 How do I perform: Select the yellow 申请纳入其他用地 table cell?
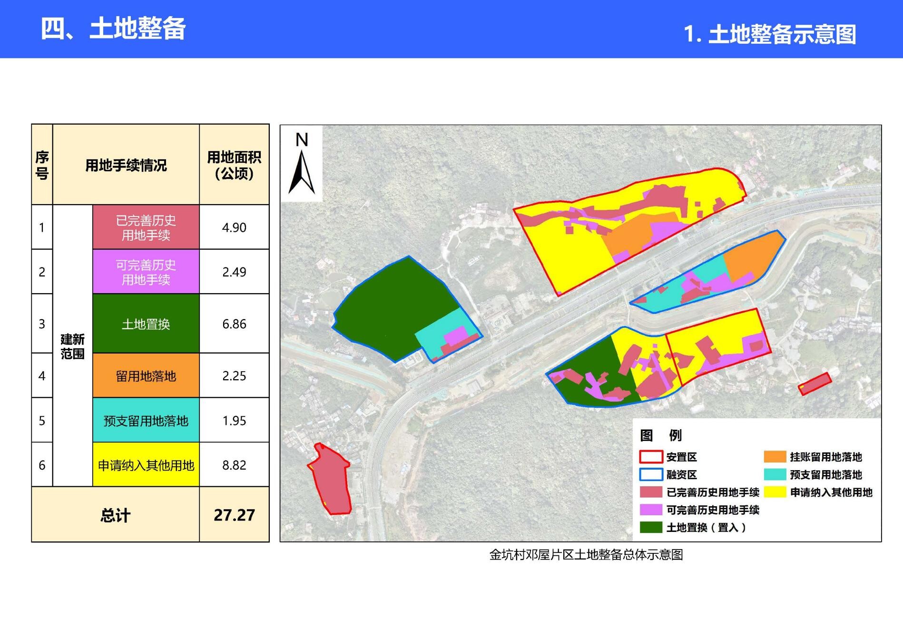[146, 465]
